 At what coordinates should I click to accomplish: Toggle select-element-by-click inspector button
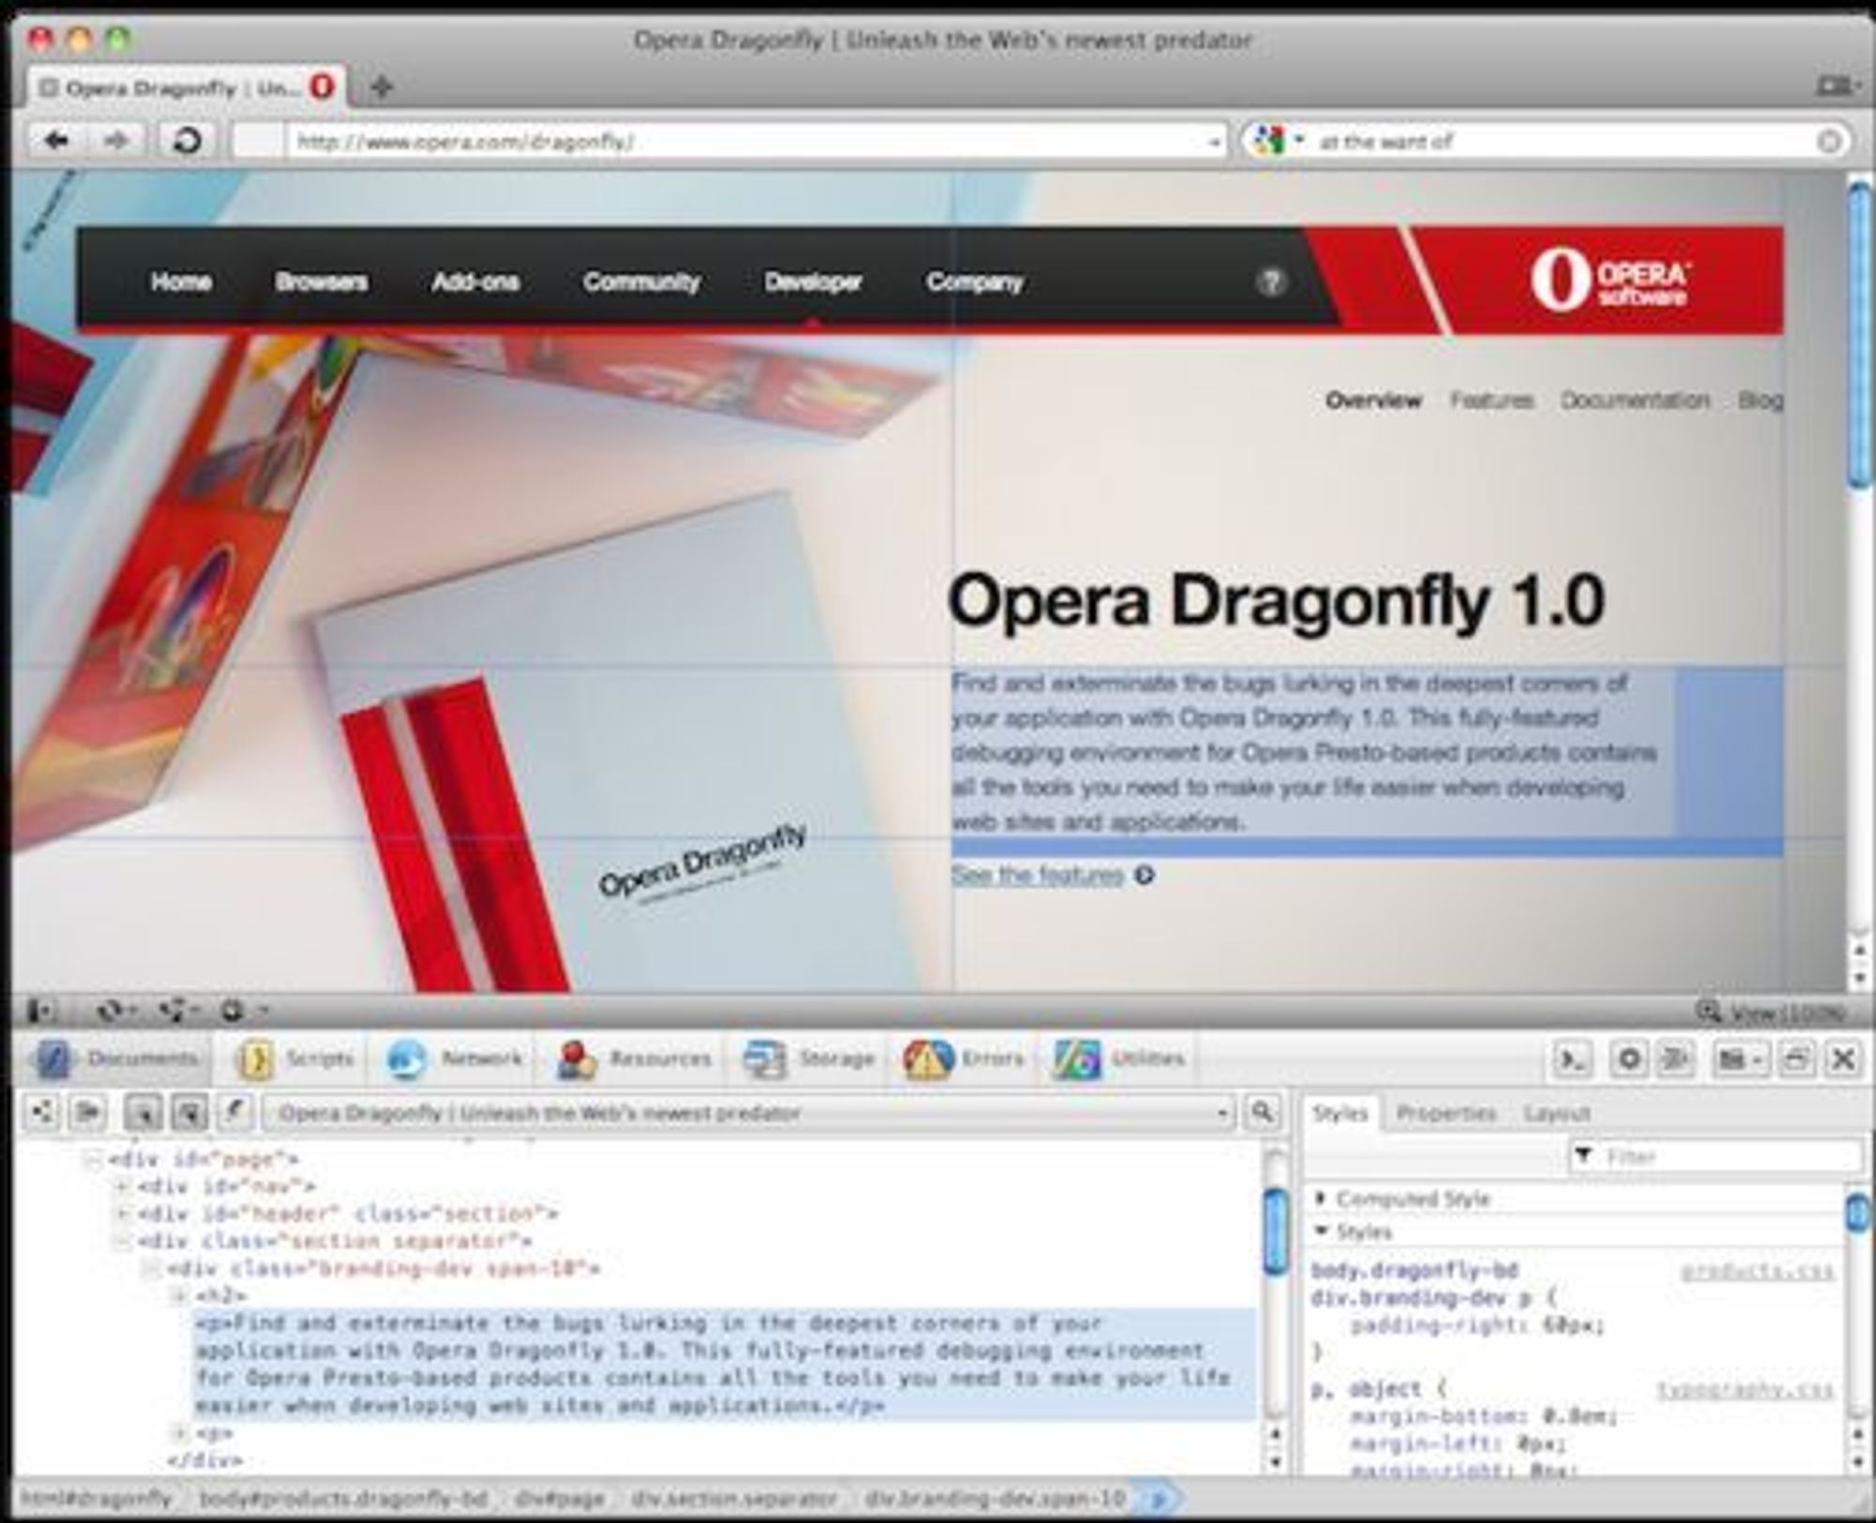[144, 1113]
